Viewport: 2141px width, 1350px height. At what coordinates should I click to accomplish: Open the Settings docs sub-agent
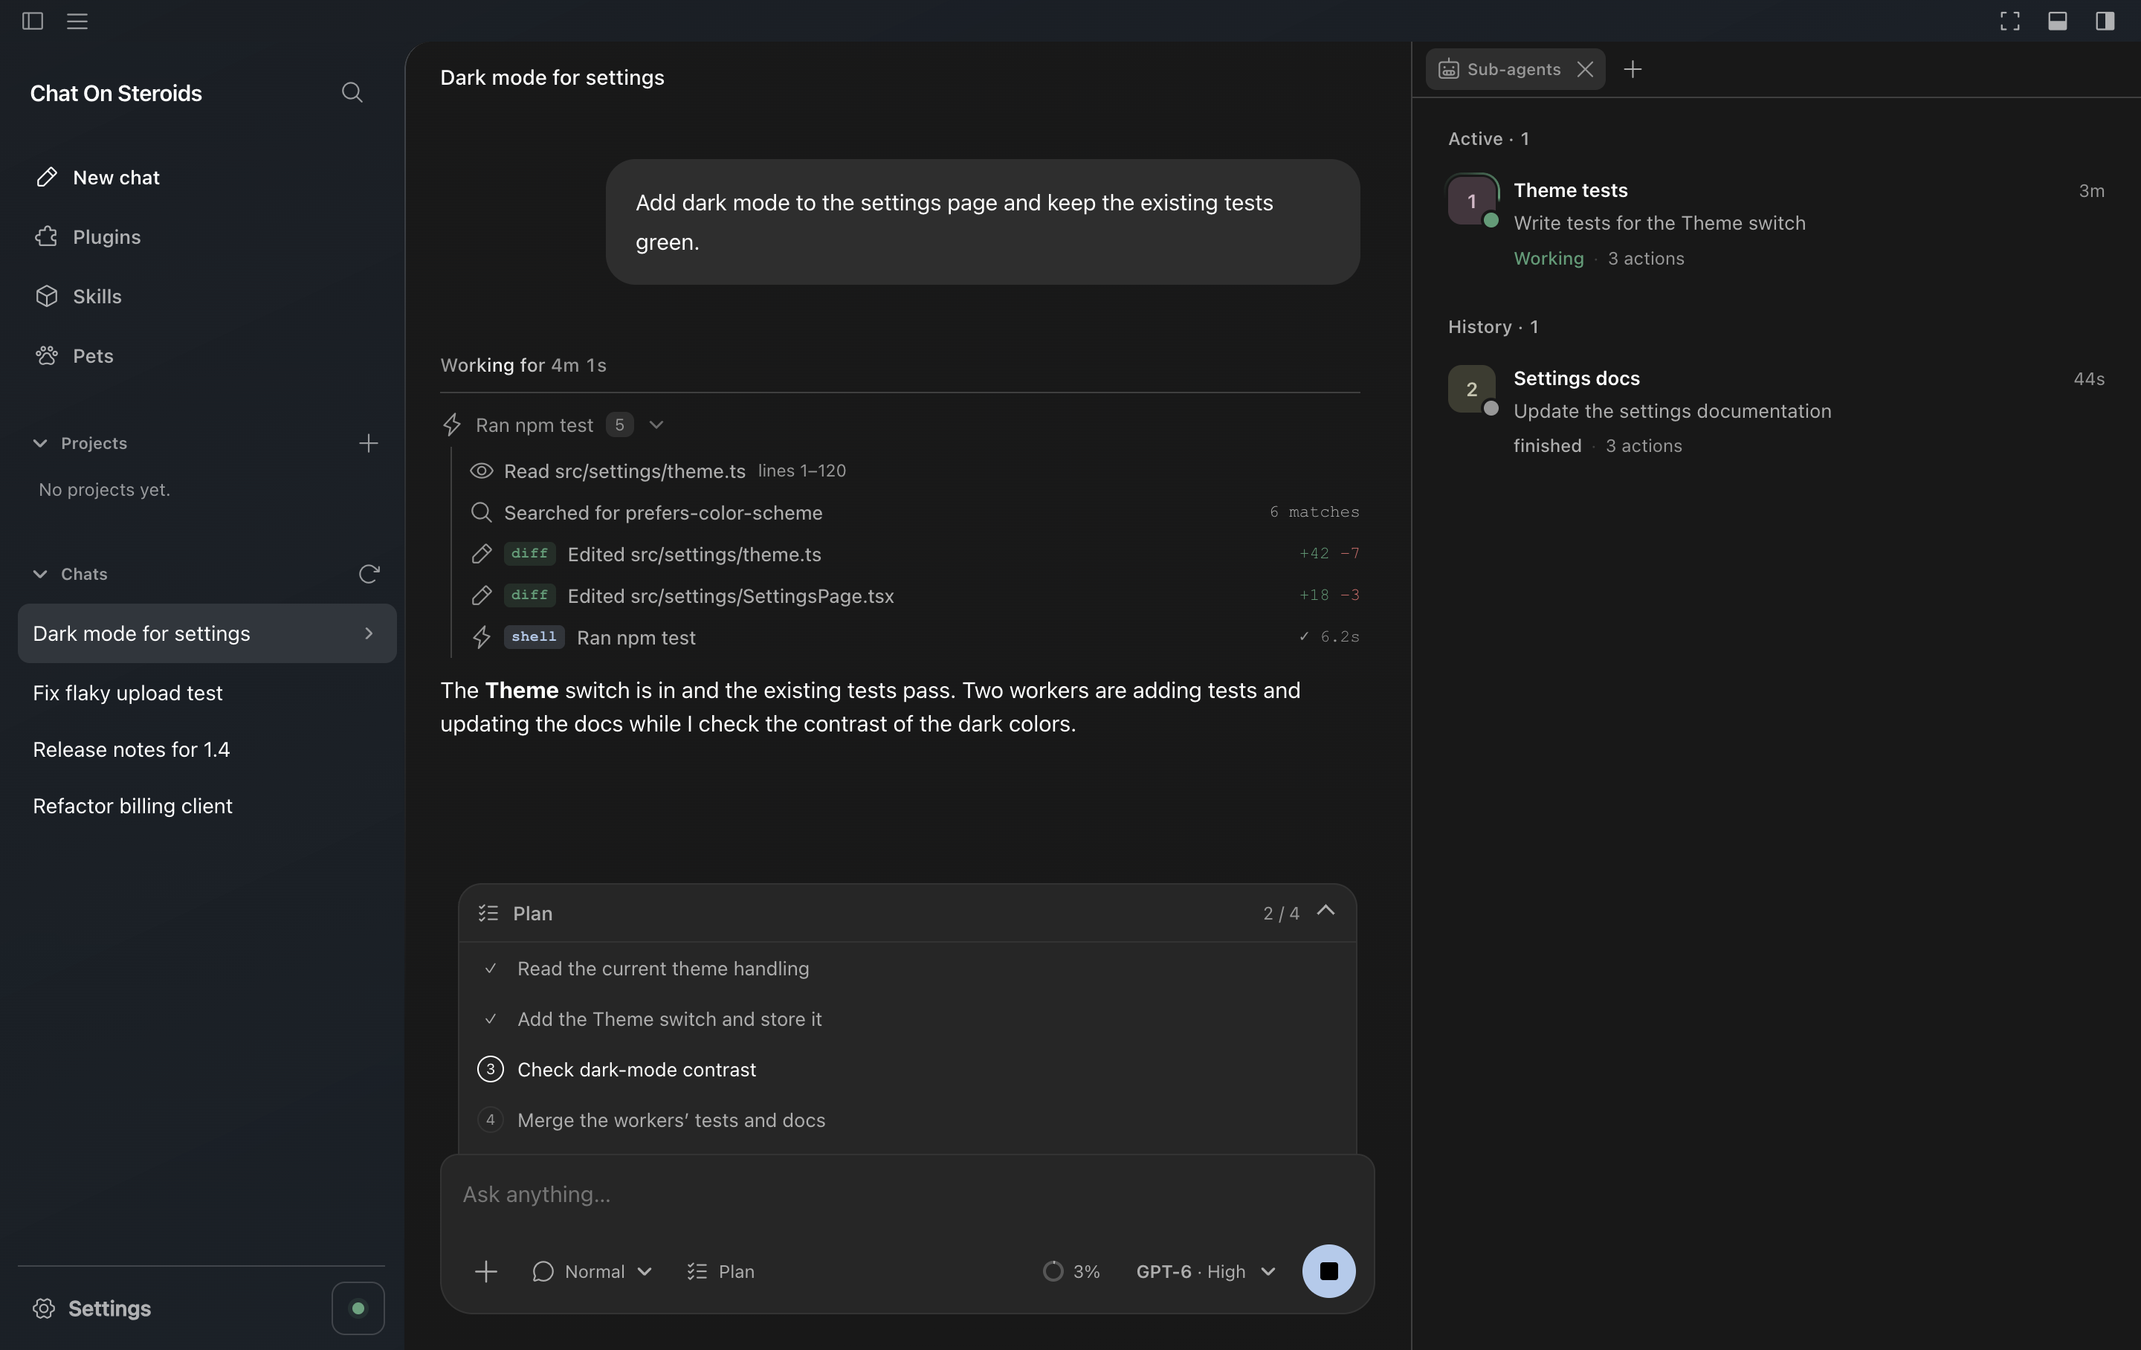pyautogui.click(x=1777, y=411)
